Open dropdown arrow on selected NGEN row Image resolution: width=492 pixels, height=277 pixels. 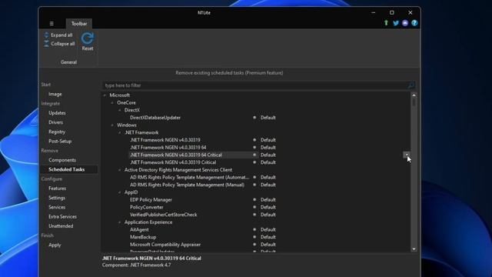(x=407, y=155)
